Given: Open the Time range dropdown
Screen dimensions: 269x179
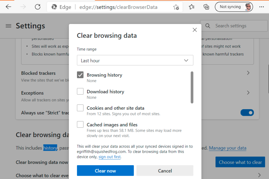Looking at the screenshot, I should pyautogui.click(x=135, y=61).
